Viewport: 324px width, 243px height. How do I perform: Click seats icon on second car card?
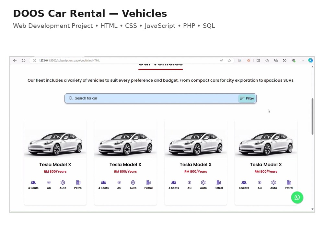(104, 182)
